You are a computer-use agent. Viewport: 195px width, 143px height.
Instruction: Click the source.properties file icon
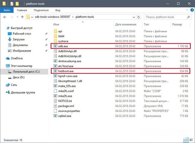pos(55,111)
